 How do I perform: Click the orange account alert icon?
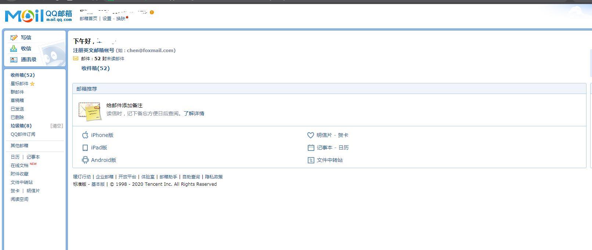click(x=152, y=12)
